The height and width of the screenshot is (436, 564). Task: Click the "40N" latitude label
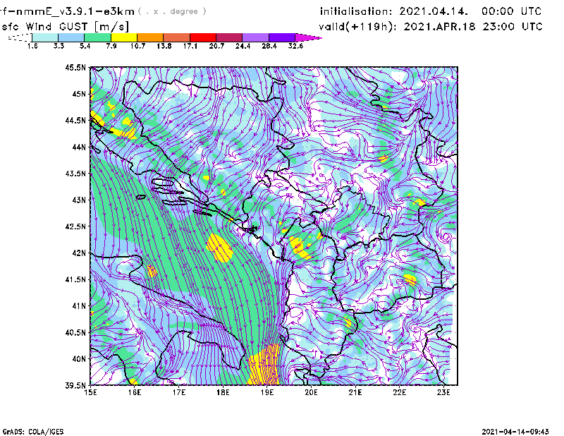79,359
